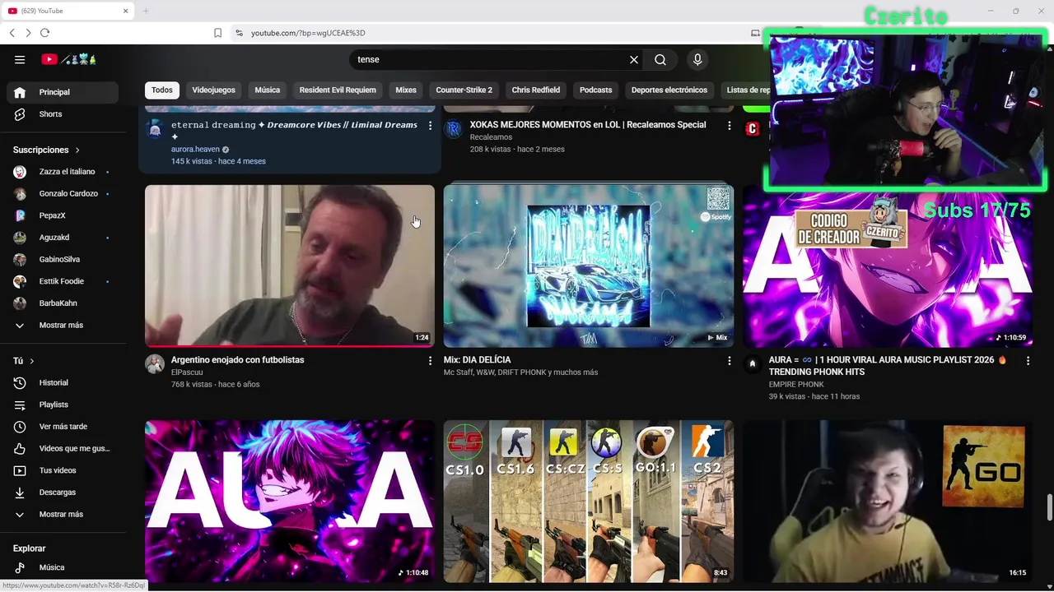Open Videos que me gustan
The width and height of the screenshot is (1054, 592).
click(63, 448)
